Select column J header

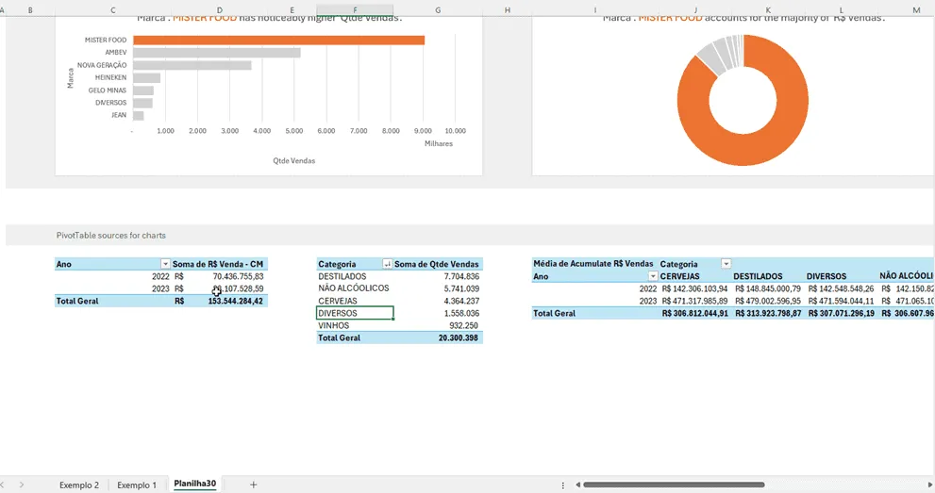tap(695, 9)
